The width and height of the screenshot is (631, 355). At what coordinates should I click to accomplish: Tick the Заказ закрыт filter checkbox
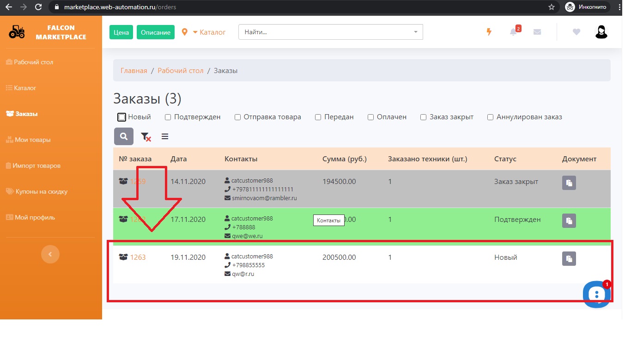[423, 117]
